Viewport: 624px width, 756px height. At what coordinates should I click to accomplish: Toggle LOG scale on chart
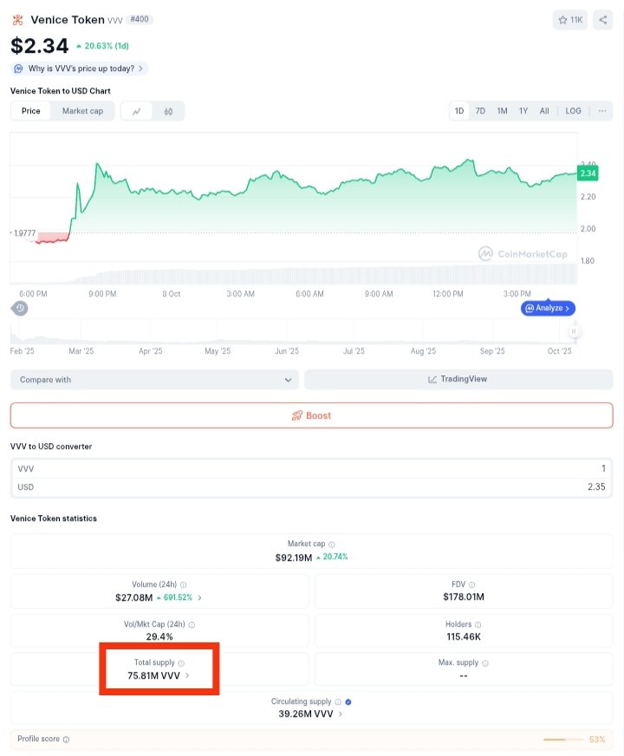tap(573, 111)
